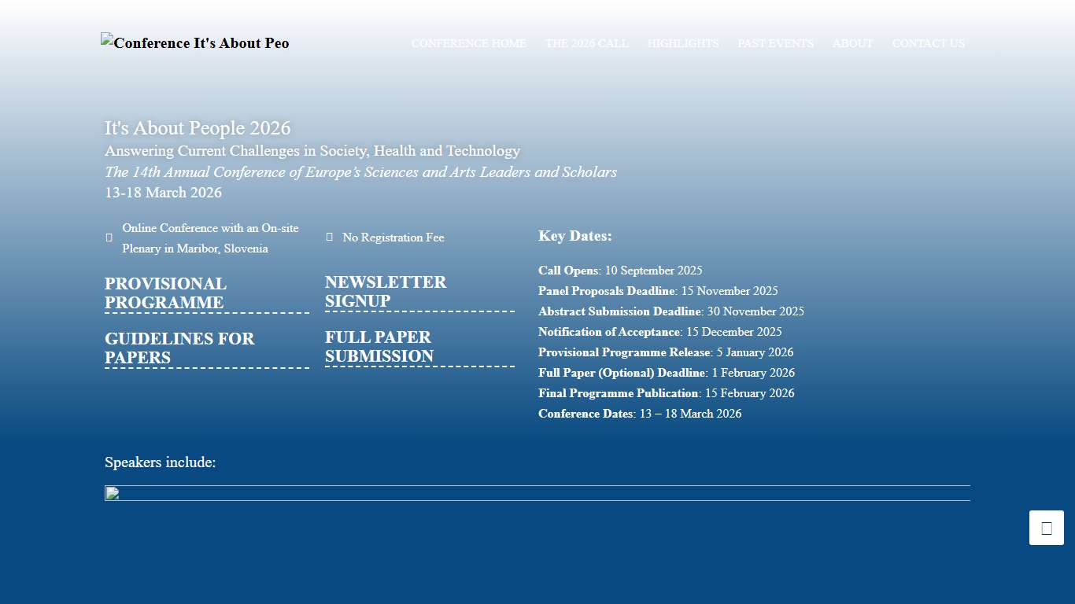Screen dimensions: 1075x604
Task: Select Past Events in the navigation
Action: (x=775, y=43)
